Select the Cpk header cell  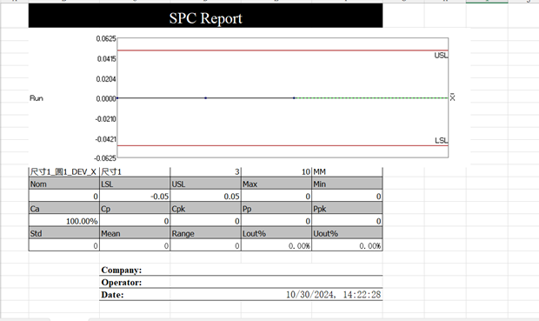coord(205,209)
